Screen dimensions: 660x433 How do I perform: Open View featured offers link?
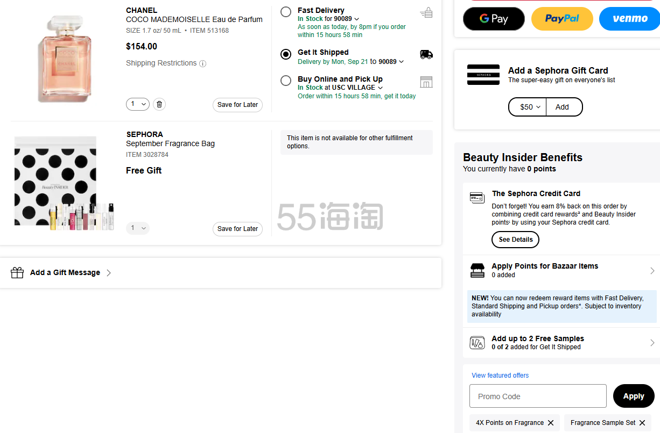click(x=500, y=376)
